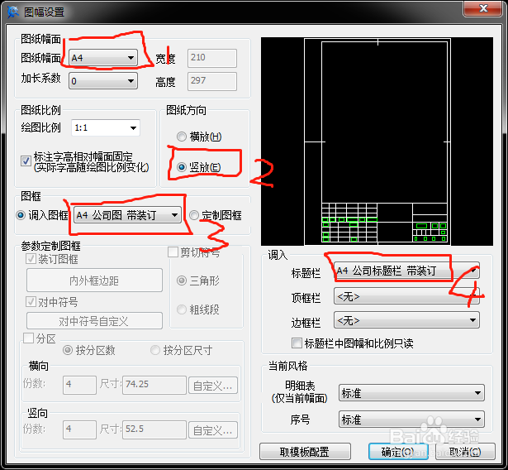The image size is (508, 470).
Task: Click the 横向 份数 field
Action: point(79,385)
